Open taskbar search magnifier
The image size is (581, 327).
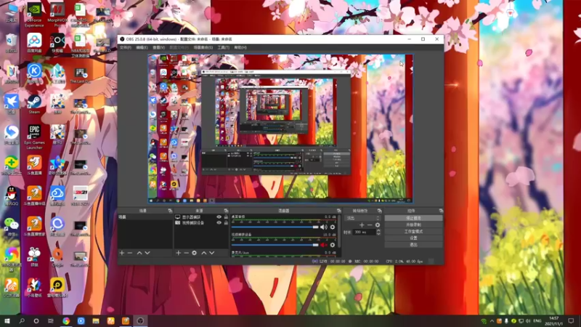pos(22,320)
